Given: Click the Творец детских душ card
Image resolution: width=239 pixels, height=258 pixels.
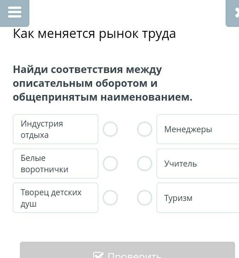Looking at the screenshot, I should (x=56, y=198).
